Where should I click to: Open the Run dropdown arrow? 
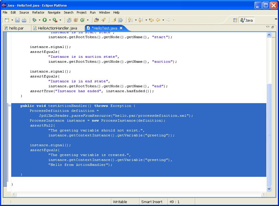(x=50, y=20)
